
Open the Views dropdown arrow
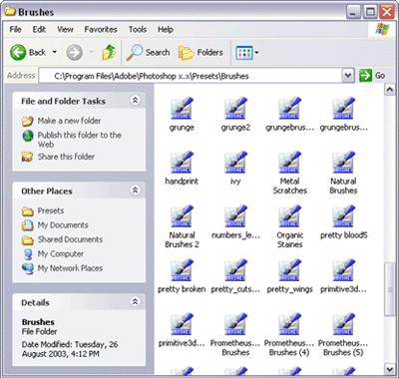[256, 53]
